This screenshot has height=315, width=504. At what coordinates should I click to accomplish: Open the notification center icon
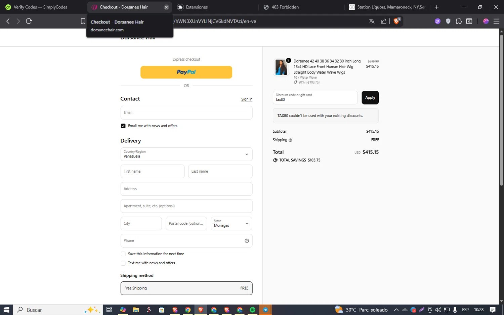[493, 310]
